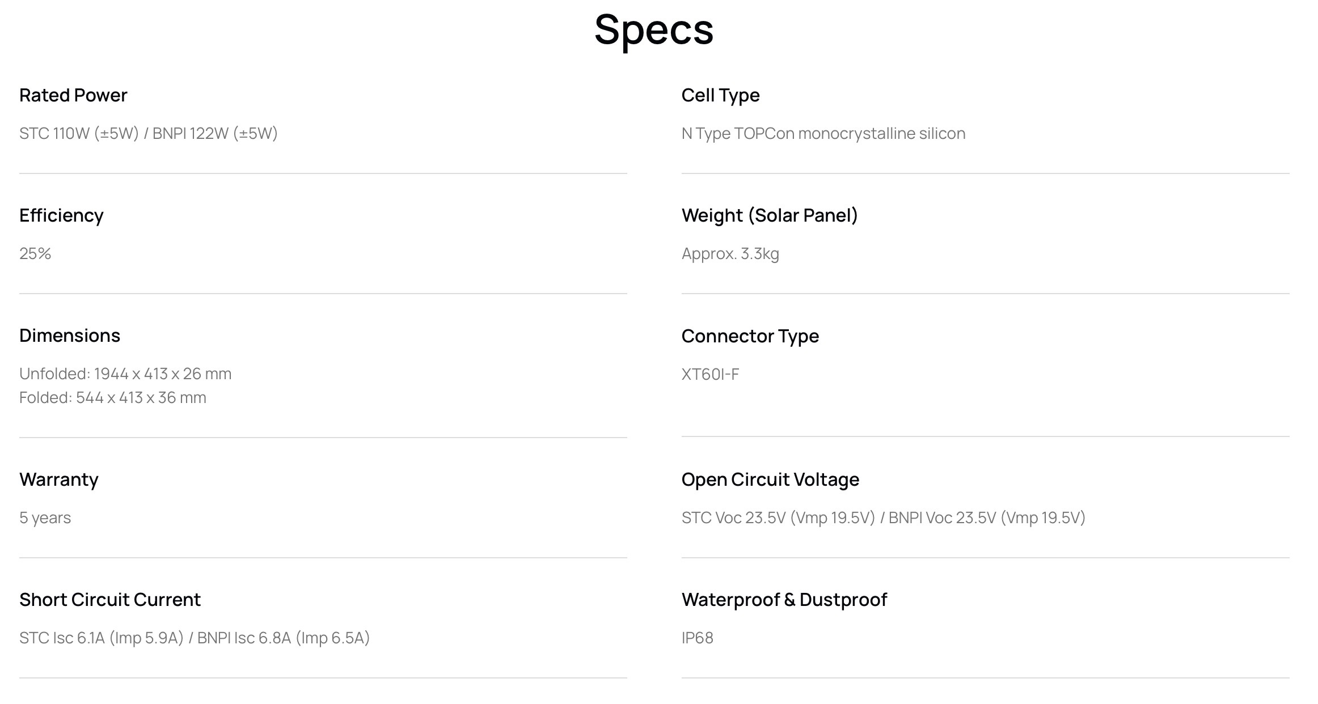Click the Weight (Solar Panel) label
1318x704 pixels.
[770, 215]
